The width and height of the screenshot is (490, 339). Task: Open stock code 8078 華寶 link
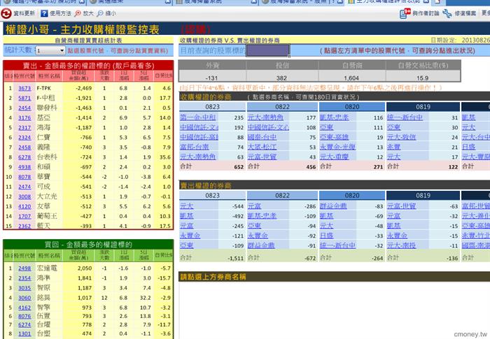24,177
